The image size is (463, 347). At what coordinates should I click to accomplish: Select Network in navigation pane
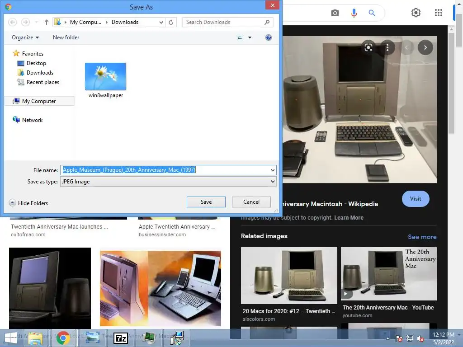click(28, 120)
